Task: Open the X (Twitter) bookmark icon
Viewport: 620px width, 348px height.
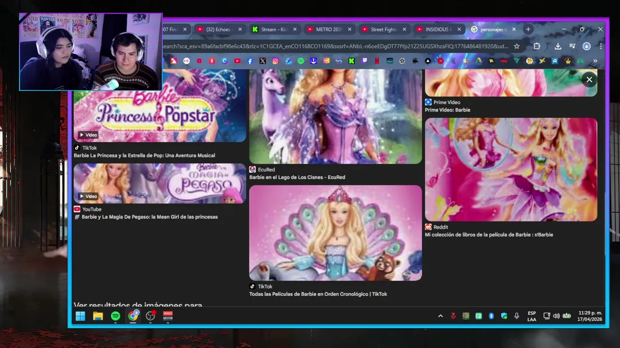Action: (263, 61)
